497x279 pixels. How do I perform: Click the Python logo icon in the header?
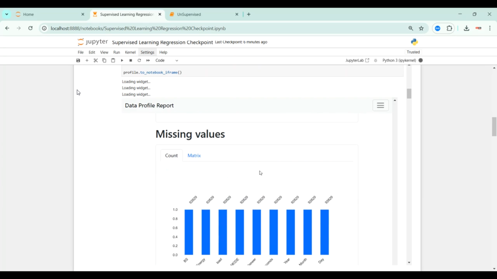pos(414,42)
